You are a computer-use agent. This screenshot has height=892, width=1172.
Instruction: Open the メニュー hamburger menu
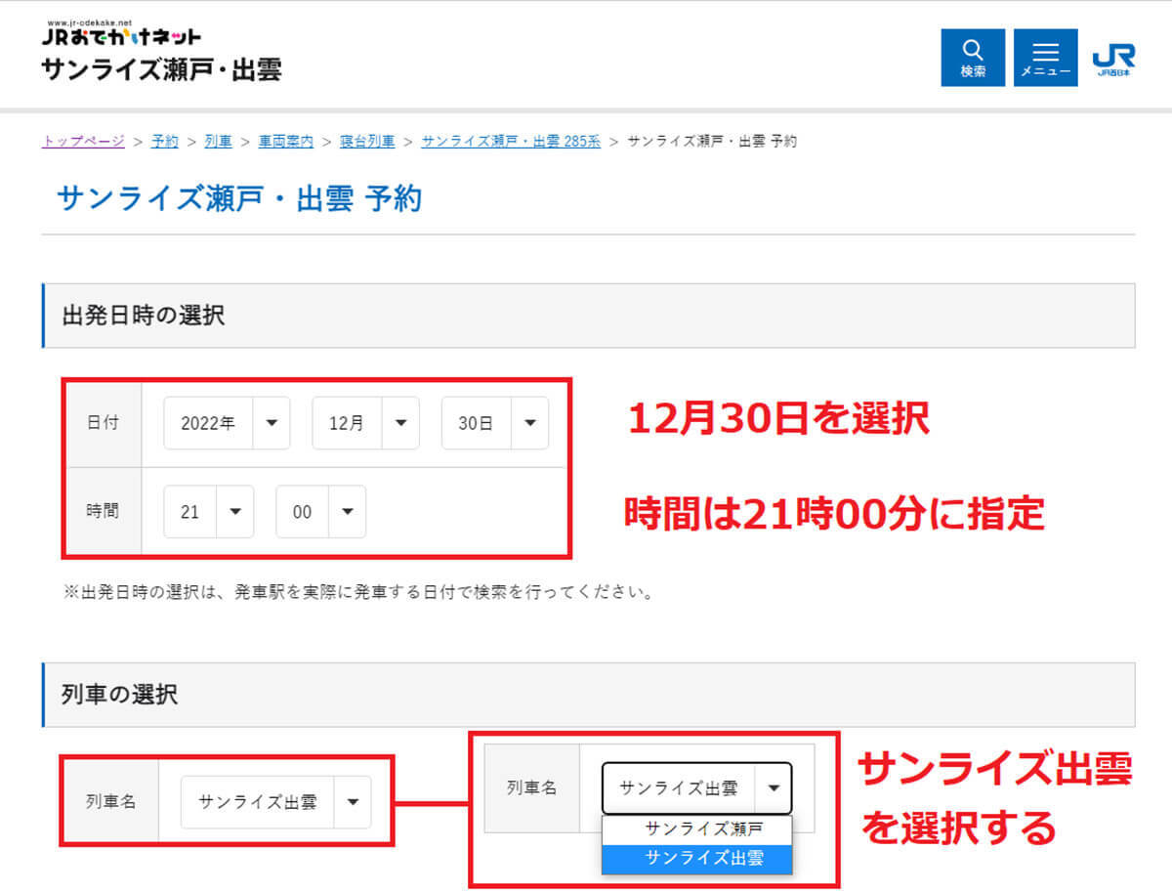point(1046,57)
